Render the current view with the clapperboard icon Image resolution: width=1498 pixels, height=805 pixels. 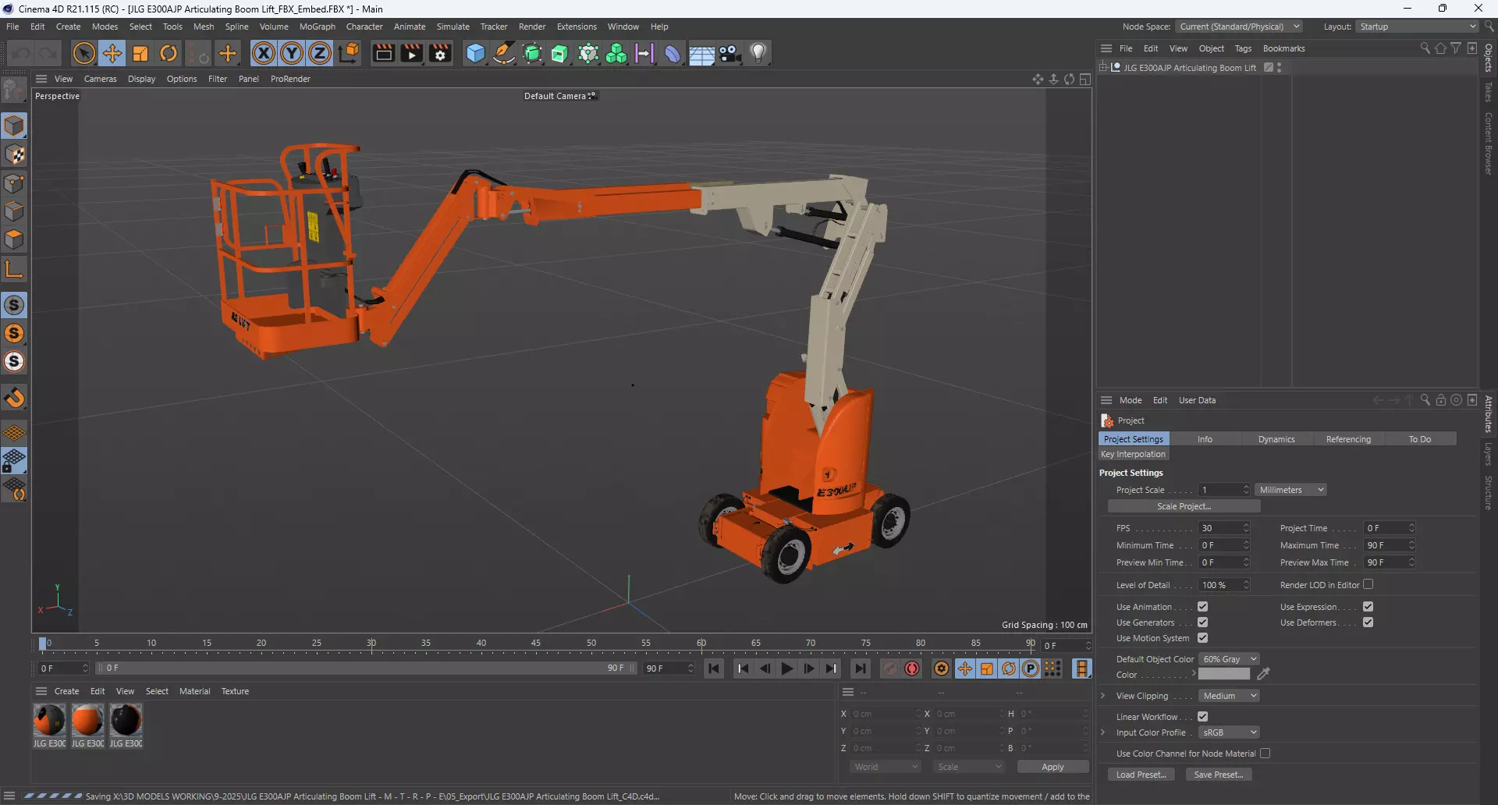[x=383, y=53]
